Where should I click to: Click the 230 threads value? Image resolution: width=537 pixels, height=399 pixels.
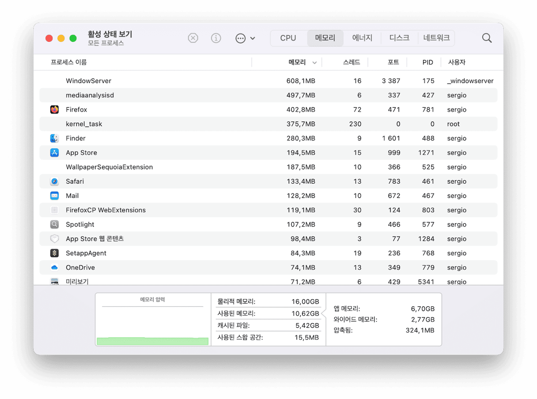point(355,124)
